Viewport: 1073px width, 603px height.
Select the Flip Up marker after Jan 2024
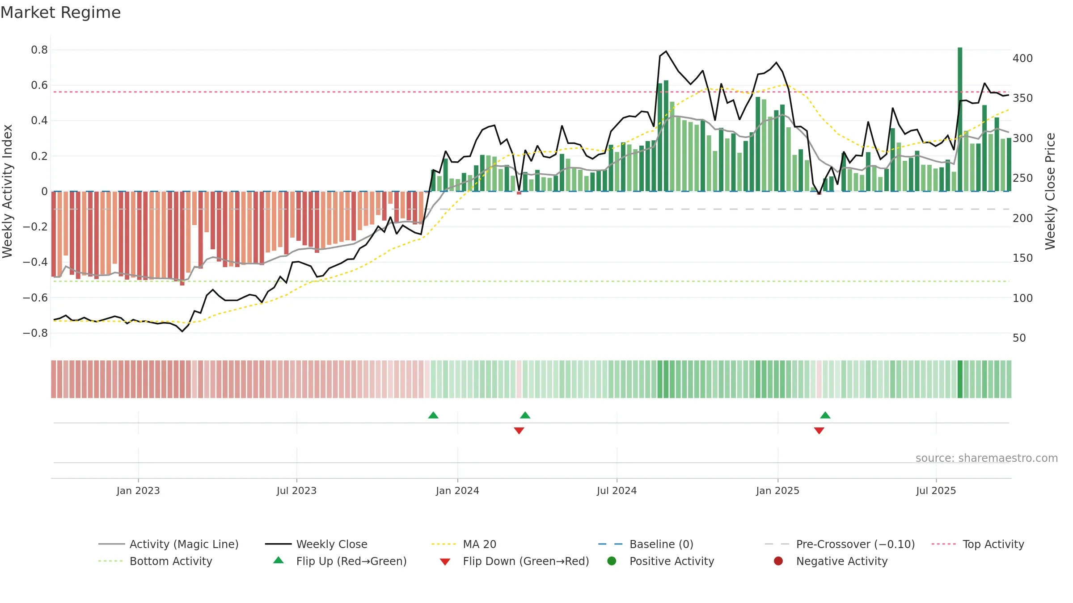pyautogui.click(x=525, y=415)
